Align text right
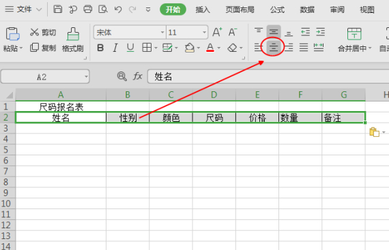 point(289,47)
